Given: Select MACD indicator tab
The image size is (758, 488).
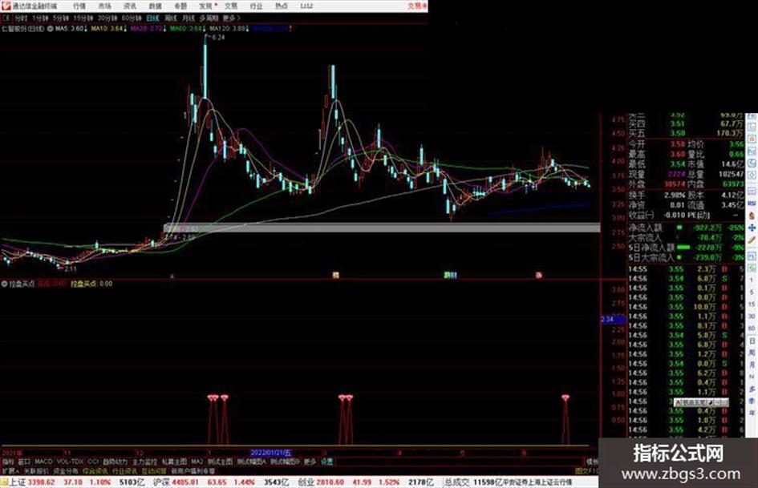Looking at the screenshot, I should (43, 462).
